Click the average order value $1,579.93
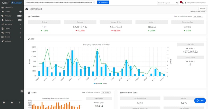Screen dimensions: 208x109 [x=116, y=27]
